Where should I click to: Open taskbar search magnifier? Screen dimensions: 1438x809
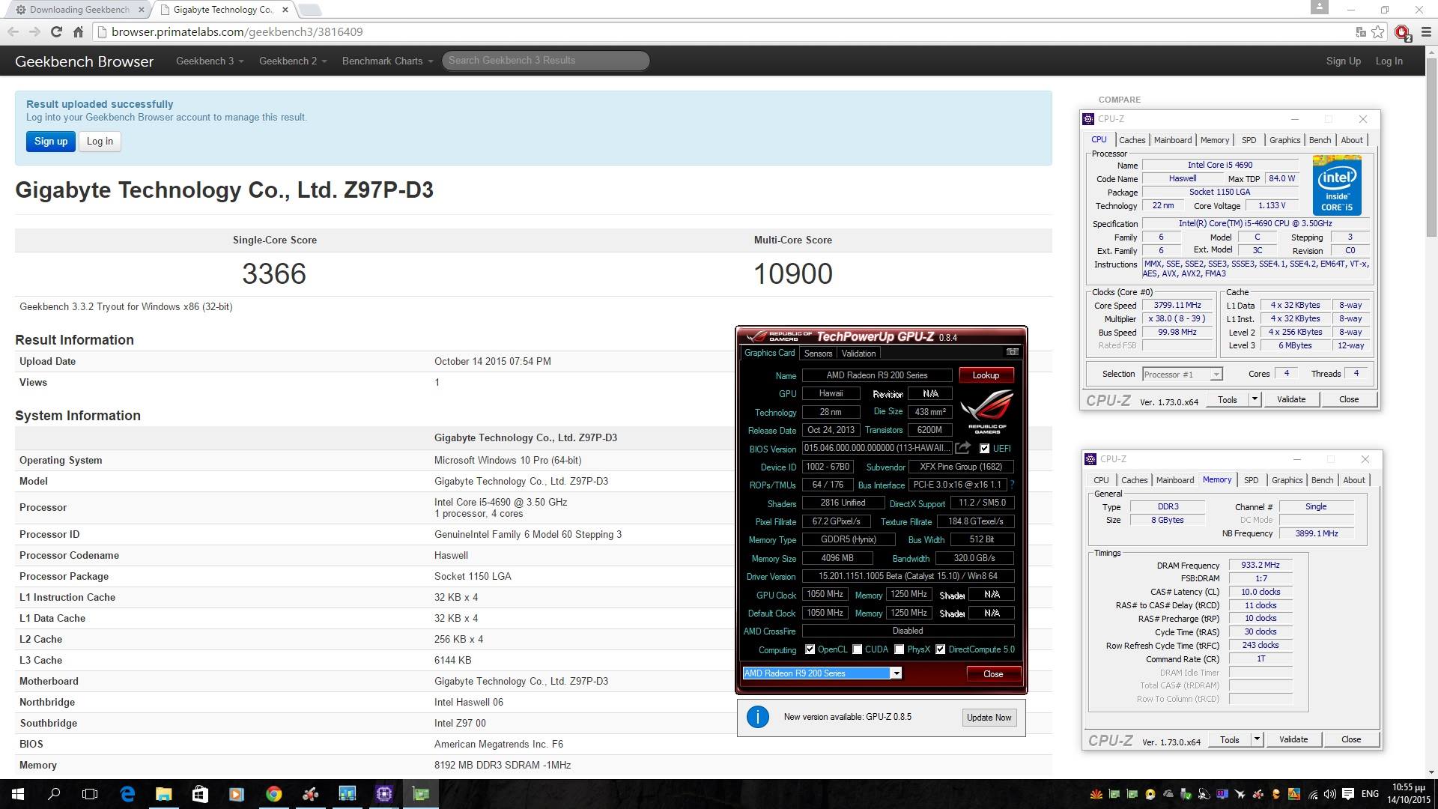(x=54, y=794)
